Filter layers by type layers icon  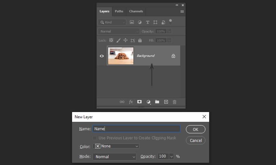[x=147, y=22]
